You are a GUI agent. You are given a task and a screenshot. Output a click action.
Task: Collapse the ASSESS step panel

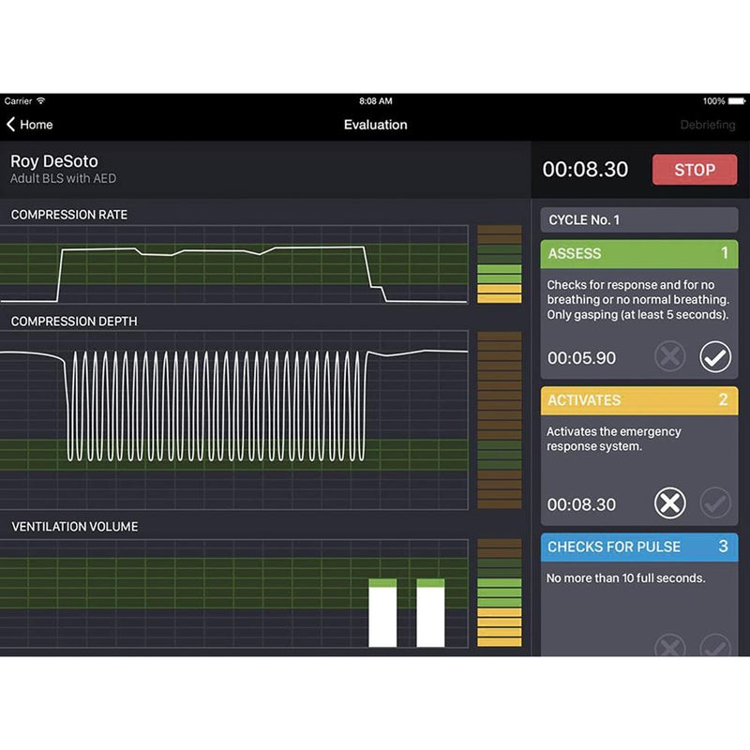(x=638, y=253)
